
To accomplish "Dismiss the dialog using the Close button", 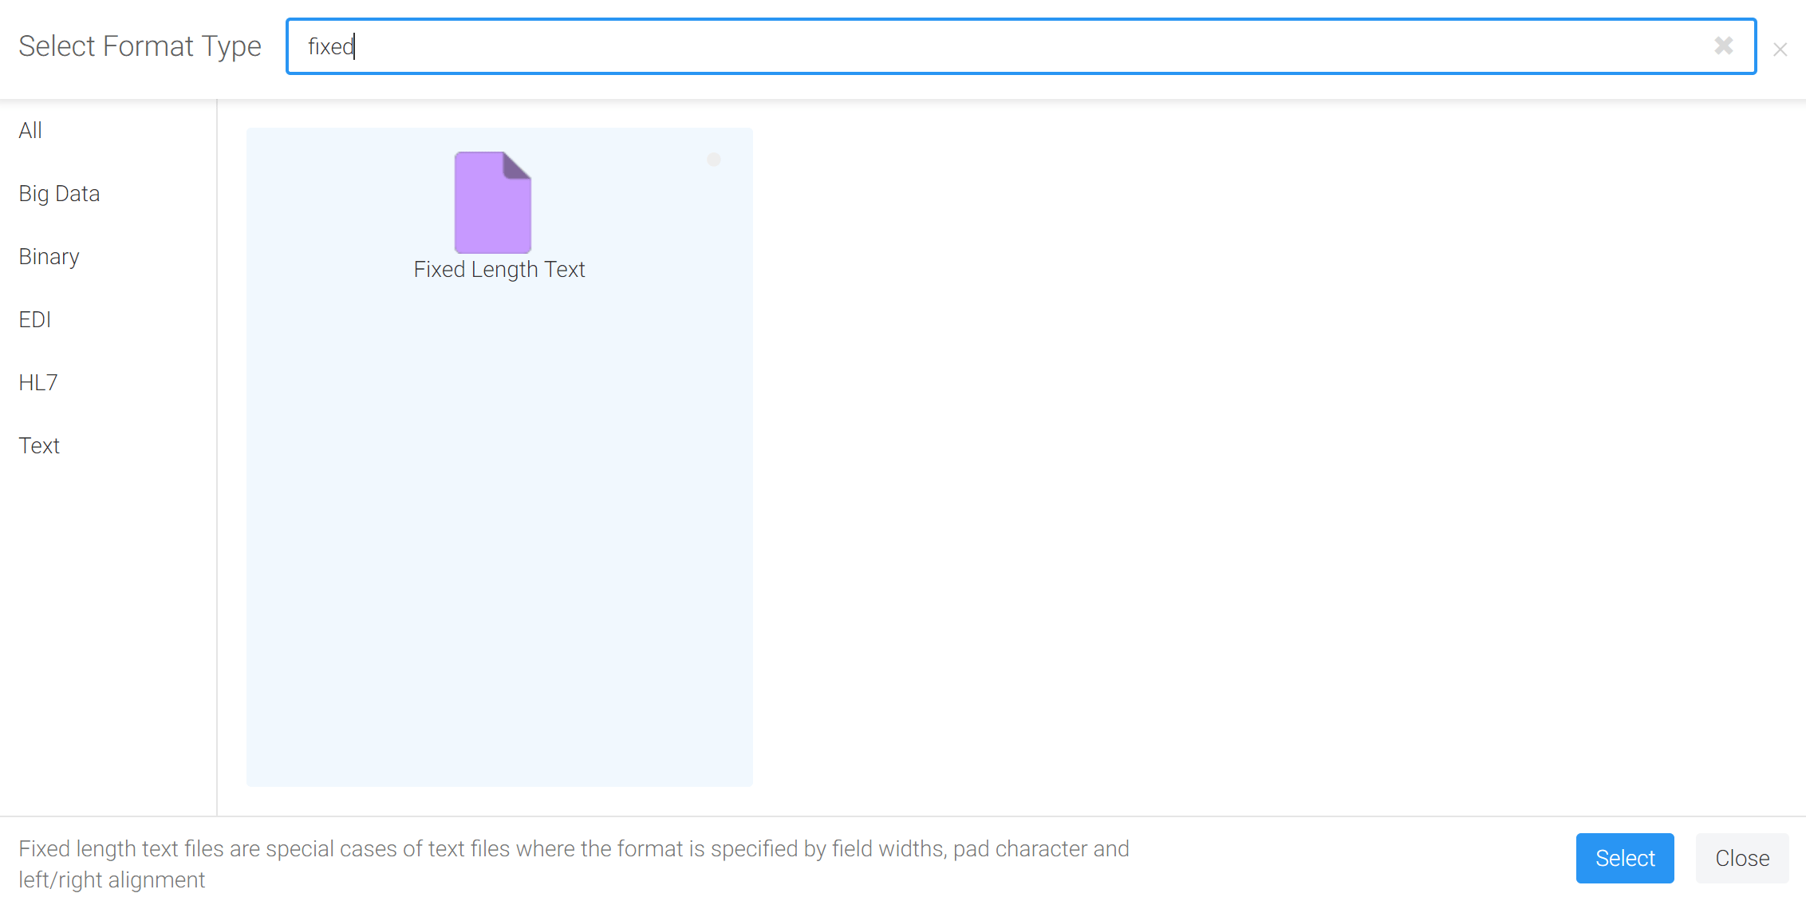I will 1742,858.
